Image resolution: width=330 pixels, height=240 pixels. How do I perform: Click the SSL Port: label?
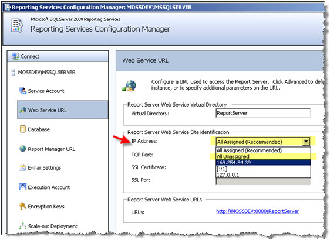pos(142,180)
